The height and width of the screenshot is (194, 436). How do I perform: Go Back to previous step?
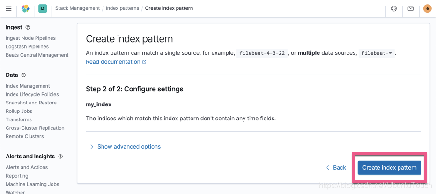336,168
